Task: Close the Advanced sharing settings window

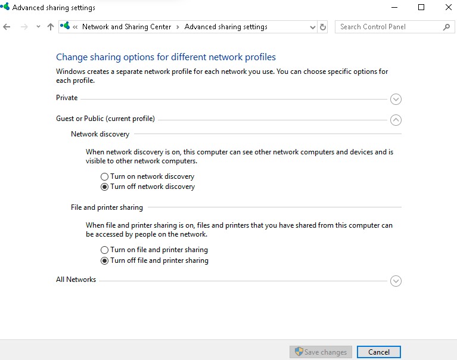Action: [x=449, y=7]
